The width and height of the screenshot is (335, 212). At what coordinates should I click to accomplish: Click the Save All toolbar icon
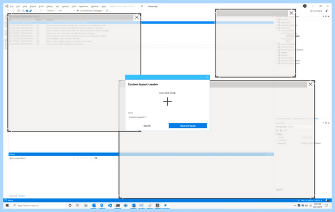click(30, 11)
